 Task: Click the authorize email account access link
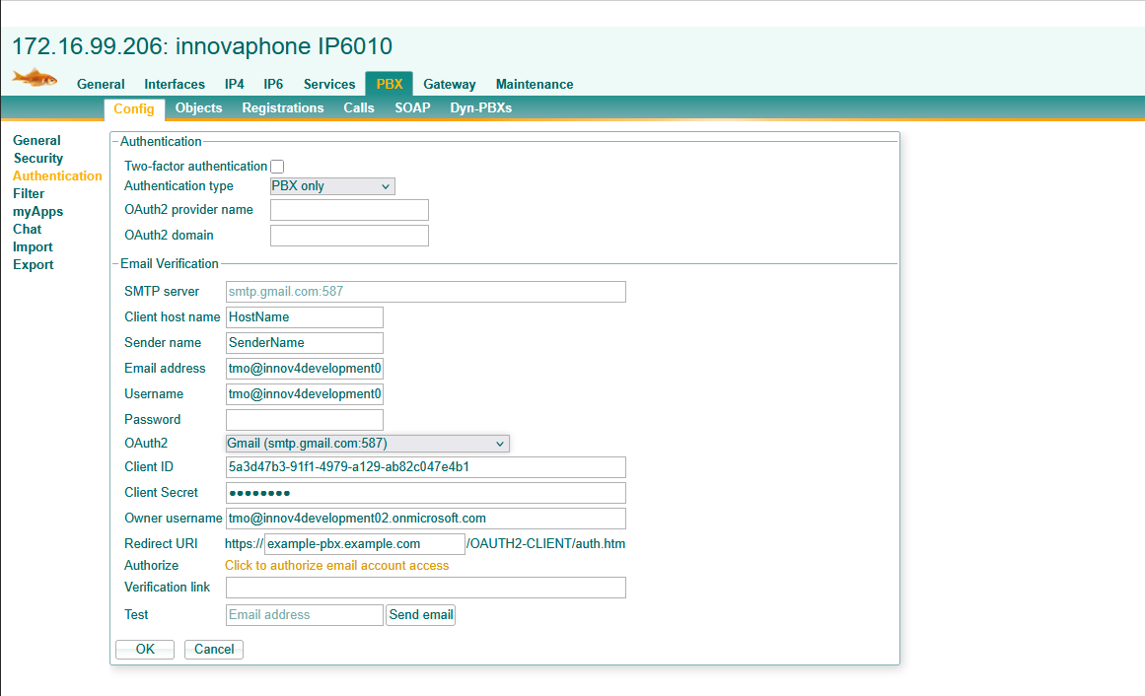coord(336,566)
